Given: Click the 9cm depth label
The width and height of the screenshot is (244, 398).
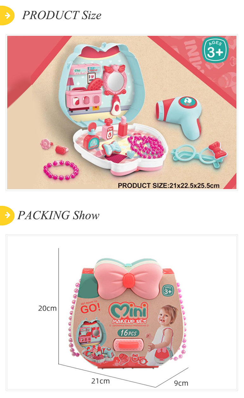Looking at the screenshot, I should (x=181, y=383).
